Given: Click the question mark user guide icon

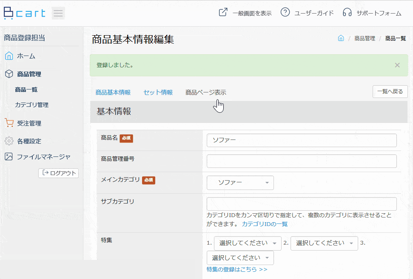Looking at the screenshot, I should 285,12.
